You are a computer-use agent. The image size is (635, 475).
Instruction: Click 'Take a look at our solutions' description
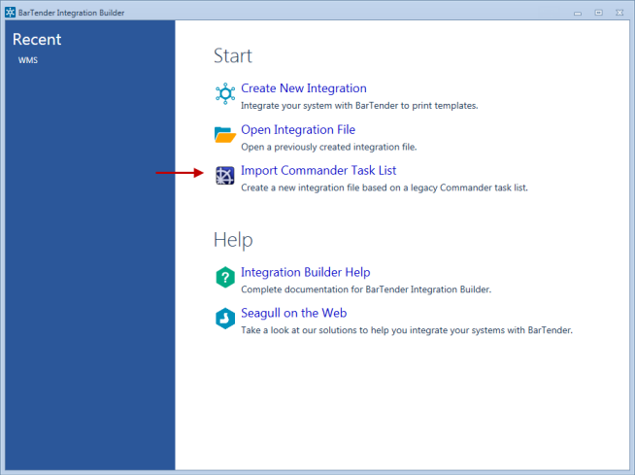point(407,330)
